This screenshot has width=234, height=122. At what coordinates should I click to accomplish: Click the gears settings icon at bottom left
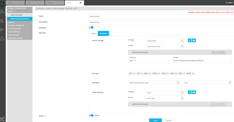pos(3,119)
